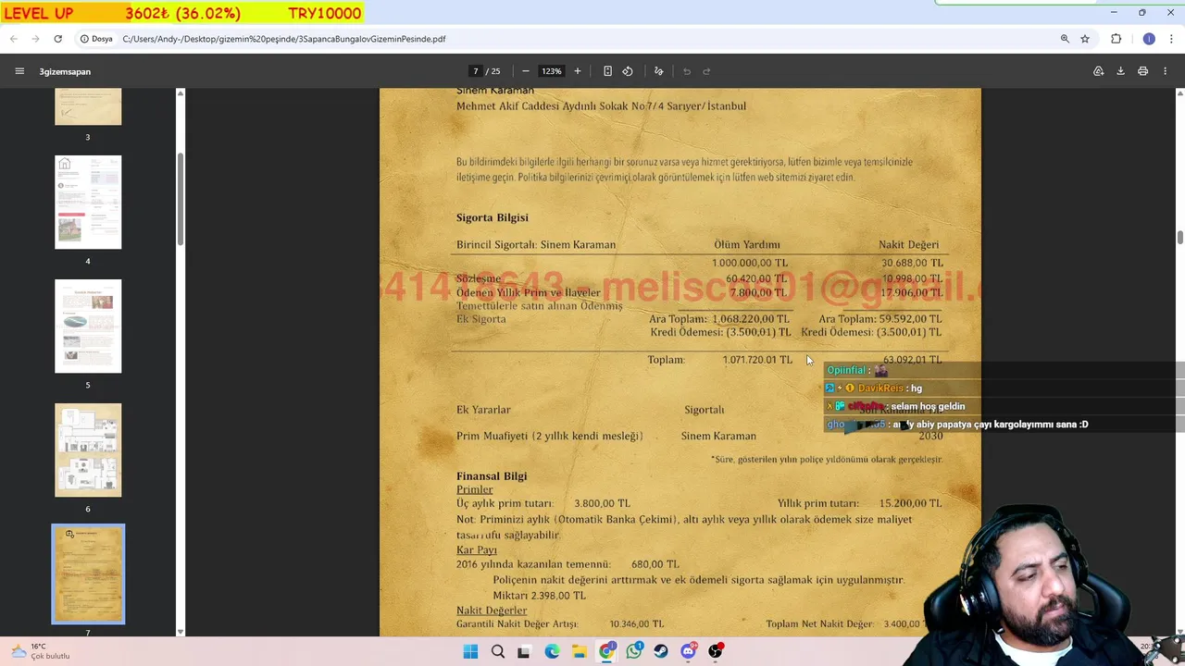The height and width of the screenshot is (666, 1185).
Task: Open Discord from the taskbar
Action: pos(688,651)
